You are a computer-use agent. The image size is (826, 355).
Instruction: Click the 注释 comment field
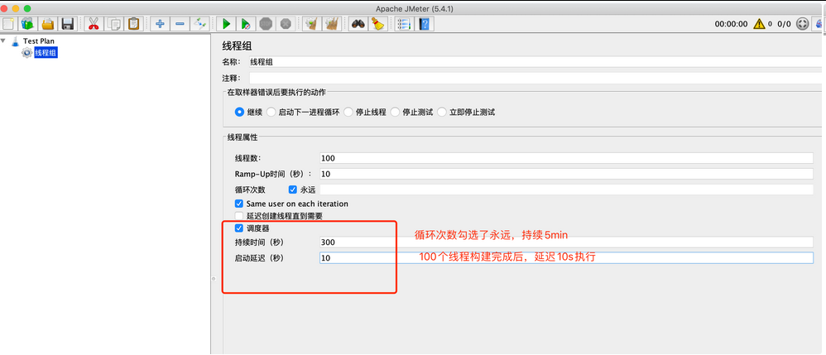coord(535,78)
